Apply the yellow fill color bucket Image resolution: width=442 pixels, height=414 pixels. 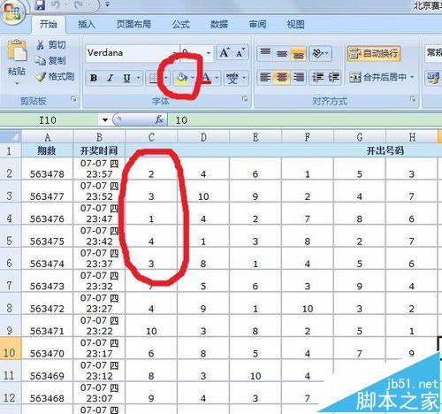tap(181, 78)
